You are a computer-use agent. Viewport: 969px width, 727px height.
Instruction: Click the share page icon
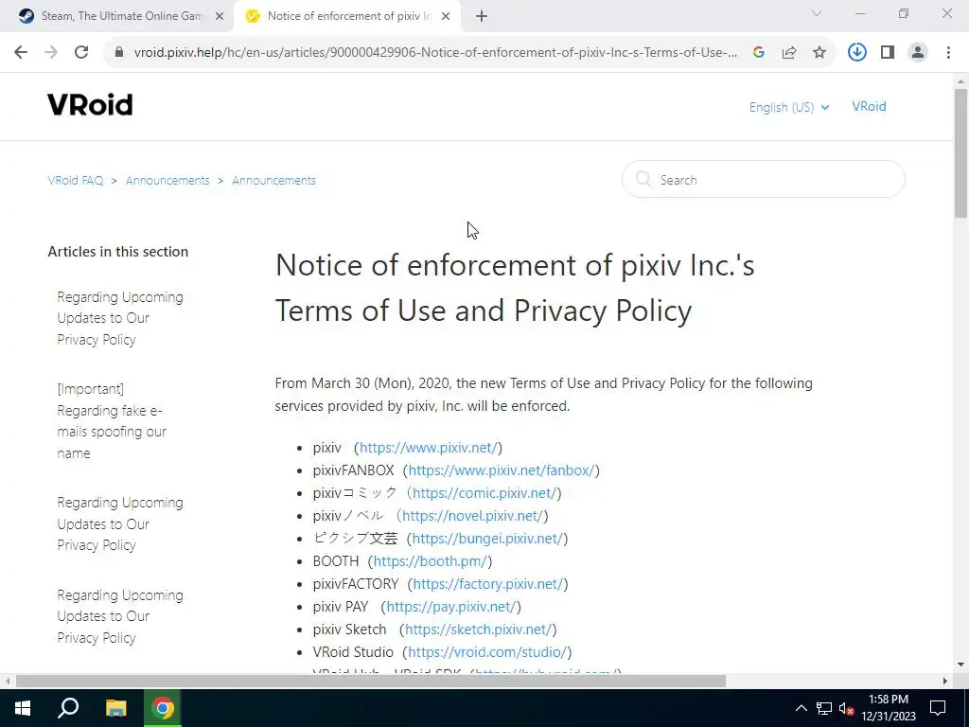point(789,53)
